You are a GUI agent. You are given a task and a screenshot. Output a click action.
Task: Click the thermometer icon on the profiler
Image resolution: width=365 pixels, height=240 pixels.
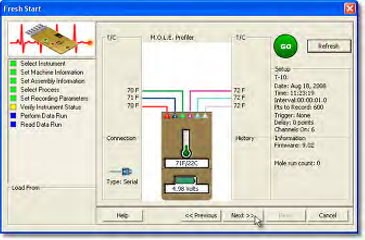[186, 144]
